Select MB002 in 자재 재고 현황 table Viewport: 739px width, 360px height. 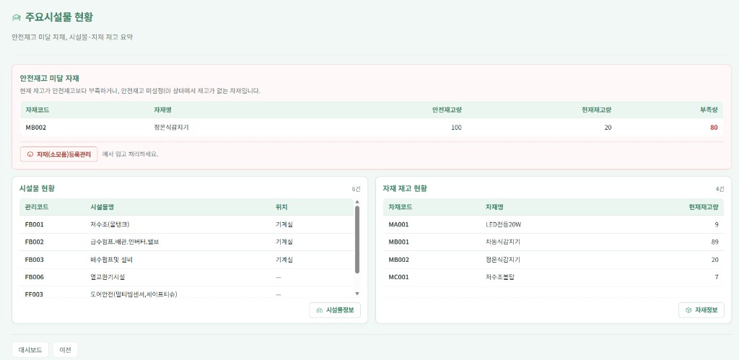[398, 260]
